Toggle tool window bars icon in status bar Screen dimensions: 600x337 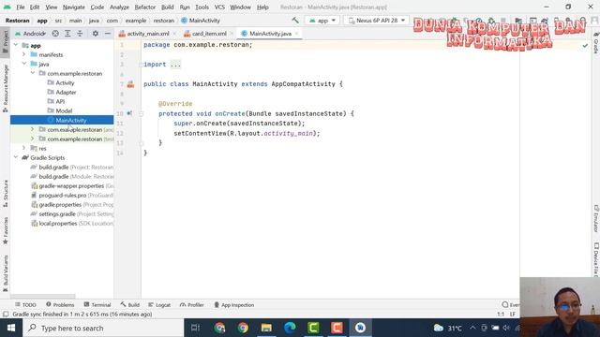6,315
